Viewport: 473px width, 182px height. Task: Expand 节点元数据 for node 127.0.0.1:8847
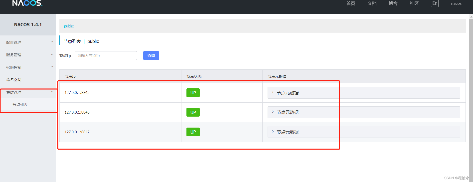pyautogui.click(x=364, y=132)
